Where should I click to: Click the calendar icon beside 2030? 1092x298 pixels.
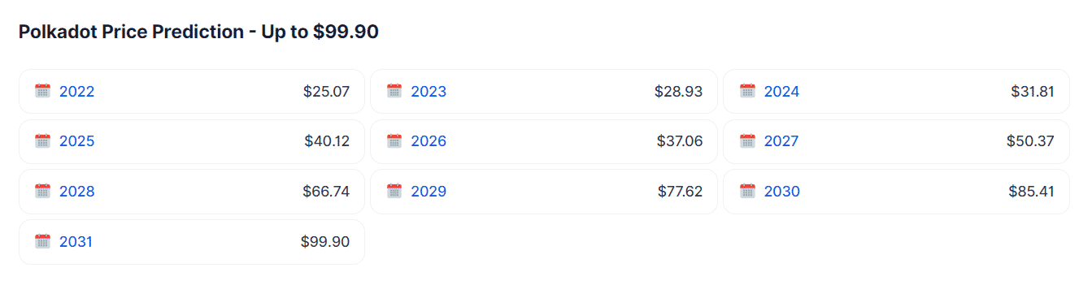click(747, 192)
